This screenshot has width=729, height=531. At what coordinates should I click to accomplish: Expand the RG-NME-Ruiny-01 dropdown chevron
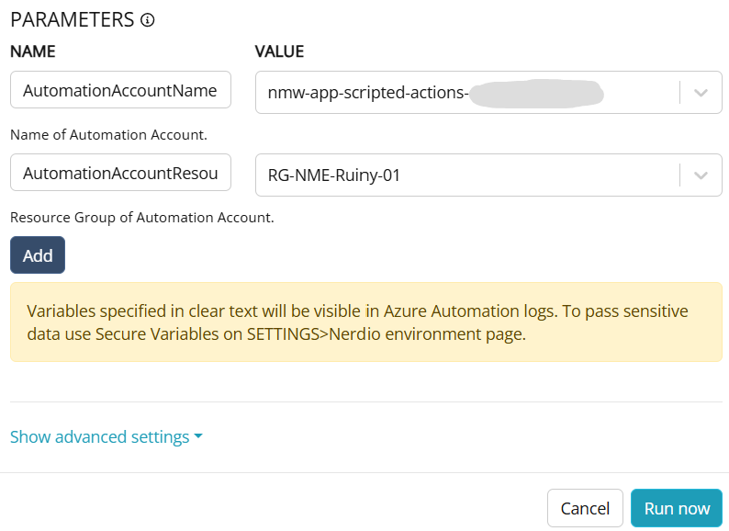tap(701, 175)
